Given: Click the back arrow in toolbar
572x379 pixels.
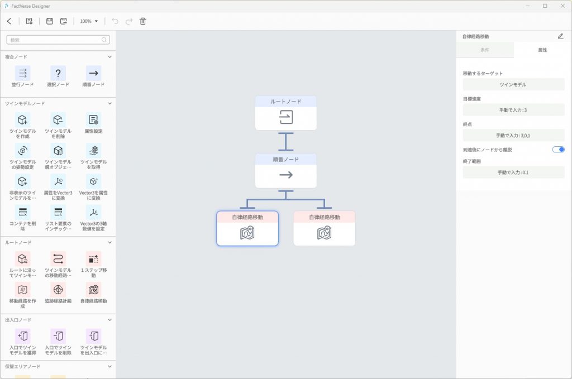Looking at the screenshot, I should pyautogui.click(x=9, y=21).
